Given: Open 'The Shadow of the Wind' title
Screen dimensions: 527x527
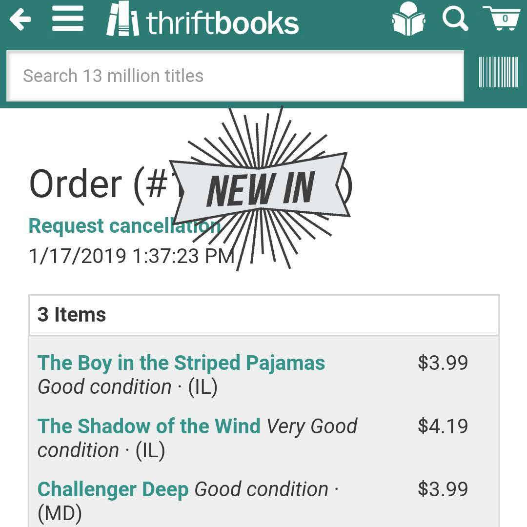Looking at the screenshot, I should [149, 426].
